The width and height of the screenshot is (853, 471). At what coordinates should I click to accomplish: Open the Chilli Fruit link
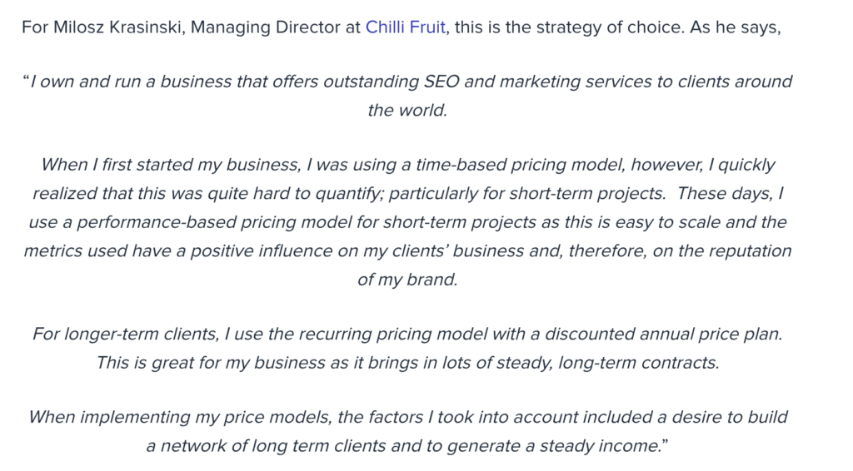coord(406,27)
